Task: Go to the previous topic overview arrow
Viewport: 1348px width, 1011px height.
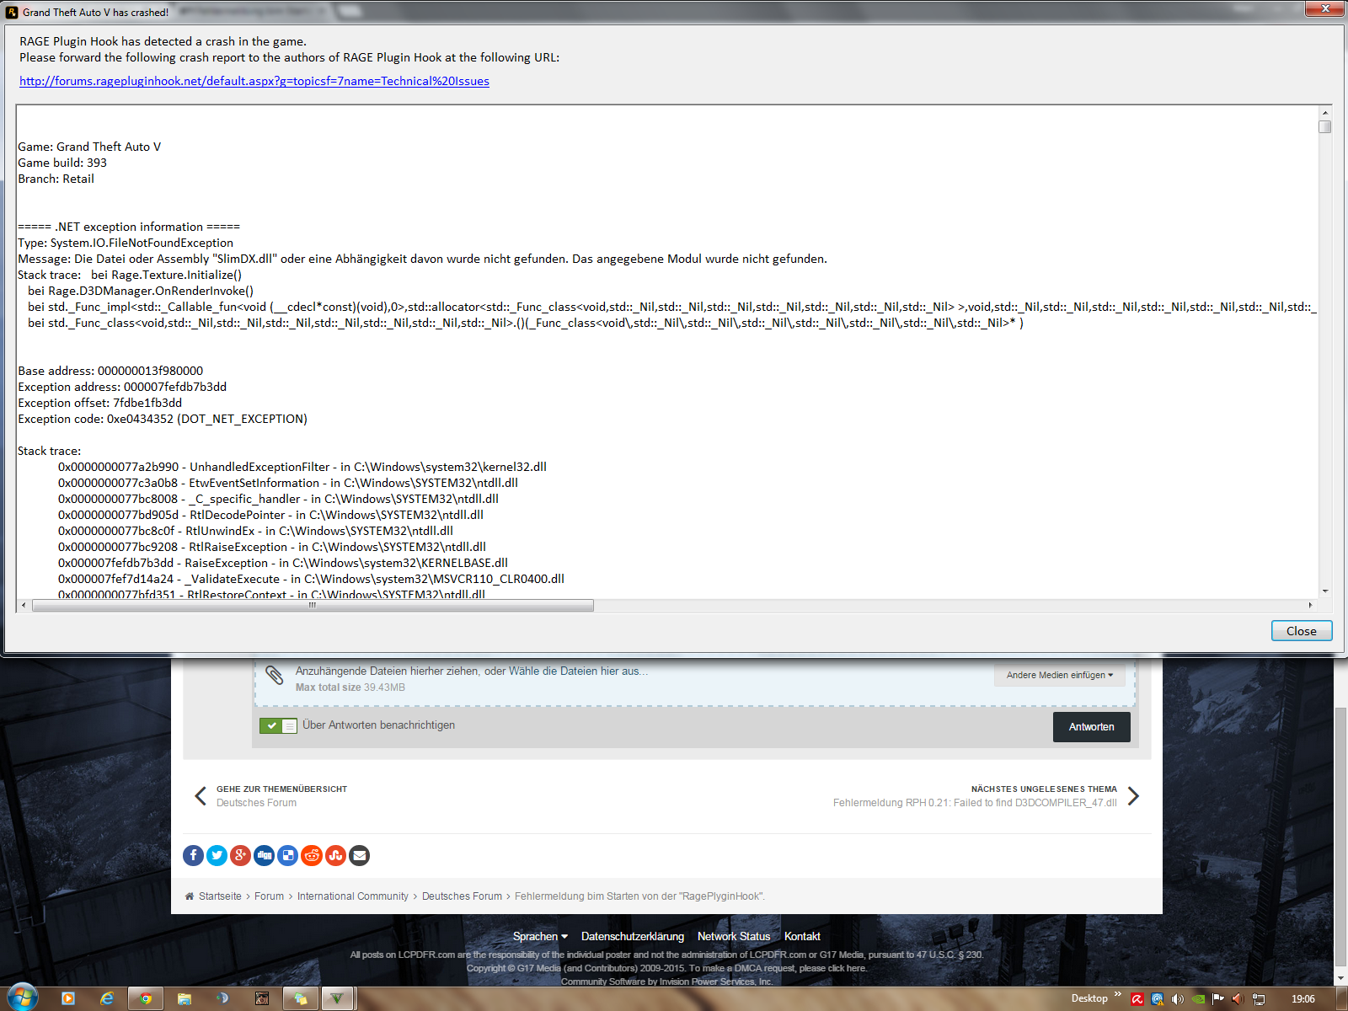Action: point(201,796)
